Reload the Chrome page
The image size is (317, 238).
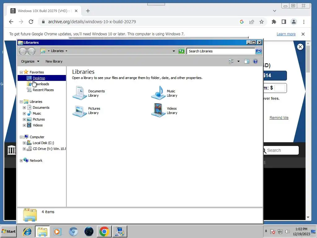31,22
